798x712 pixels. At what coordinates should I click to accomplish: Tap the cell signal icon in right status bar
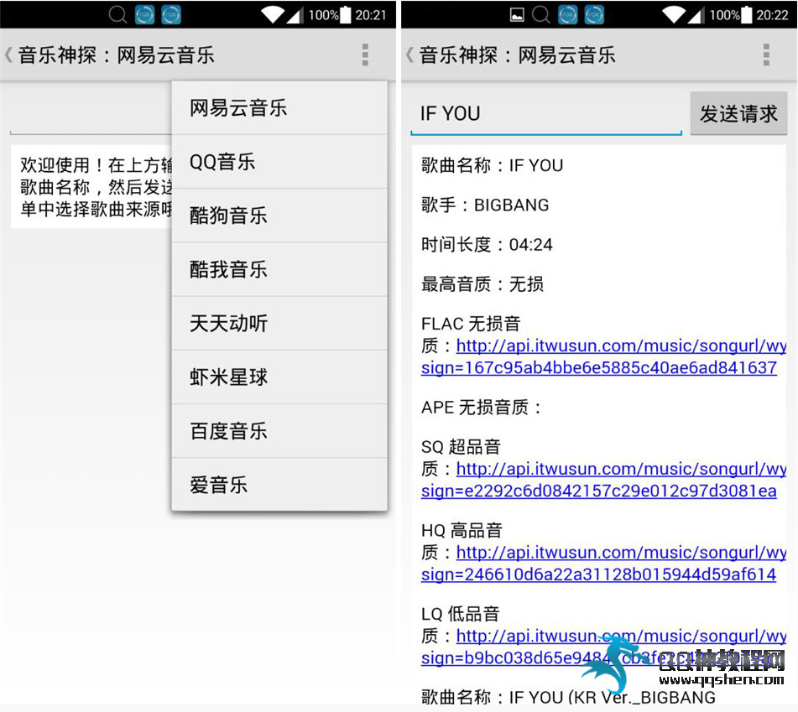(696, 15)
